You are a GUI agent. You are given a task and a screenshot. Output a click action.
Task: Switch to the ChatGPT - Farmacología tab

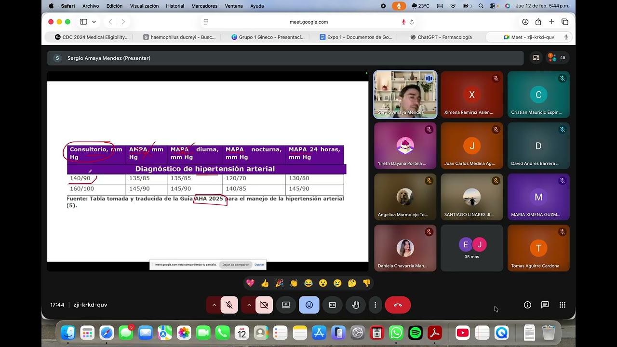point(441,37)
